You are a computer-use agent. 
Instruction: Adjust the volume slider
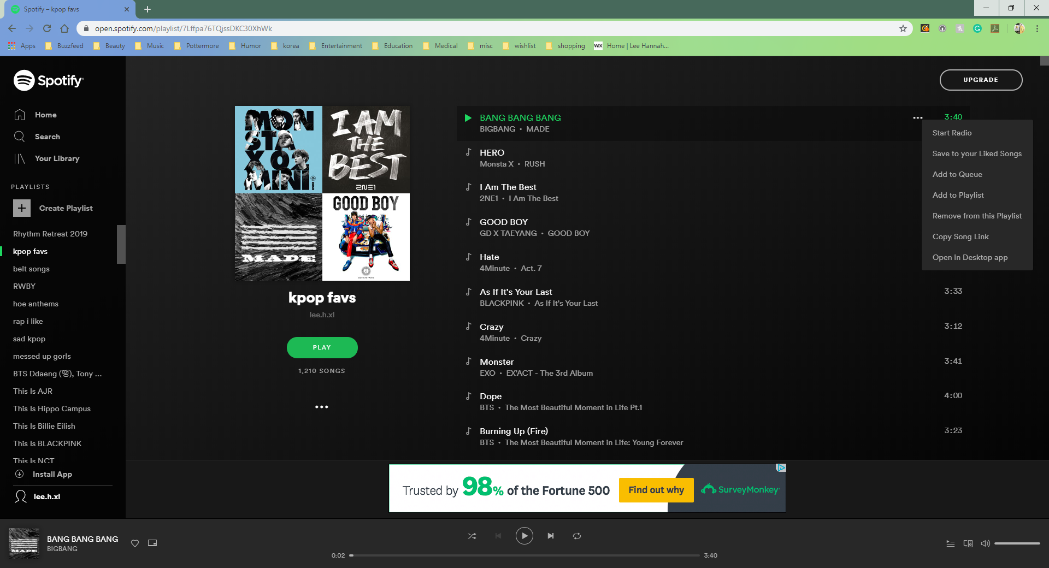(1017, 543)
